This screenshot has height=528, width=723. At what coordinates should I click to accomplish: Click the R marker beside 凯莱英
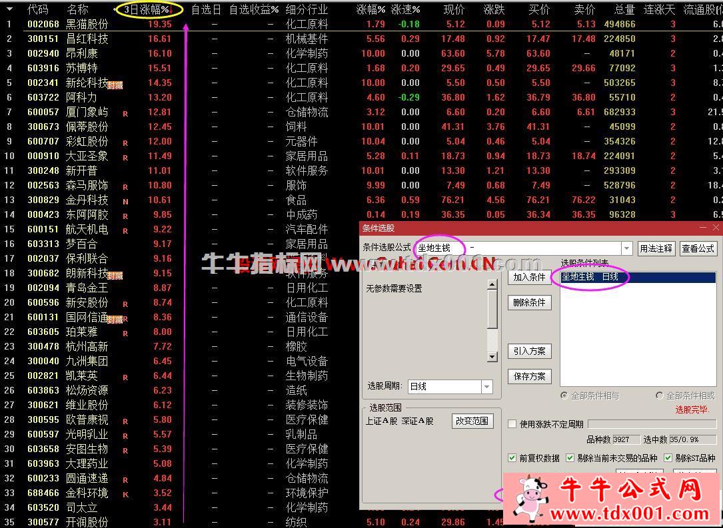pos(125,378)
